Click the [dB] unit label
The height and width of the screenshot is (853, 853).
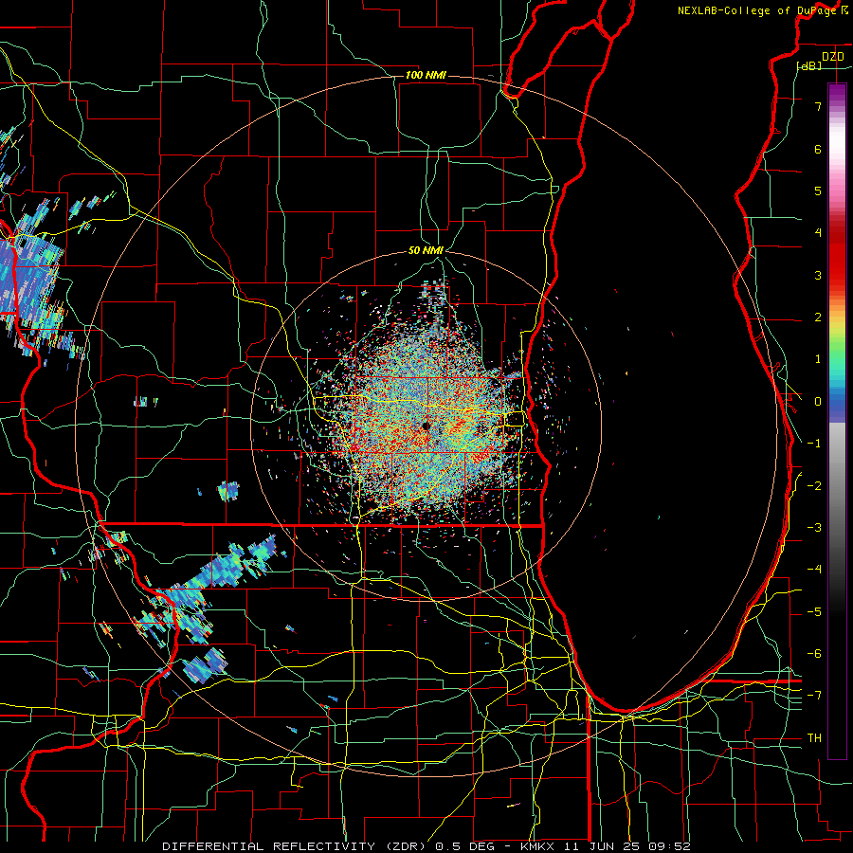tap(809, 65)
